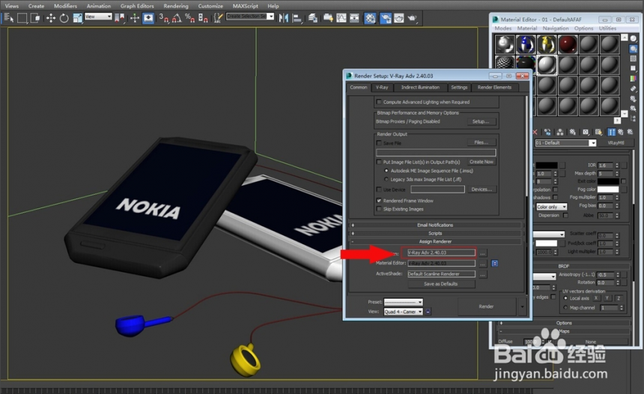
Task: Toggle Spinner Snap in the toolbar
Action: coord(203,18)
